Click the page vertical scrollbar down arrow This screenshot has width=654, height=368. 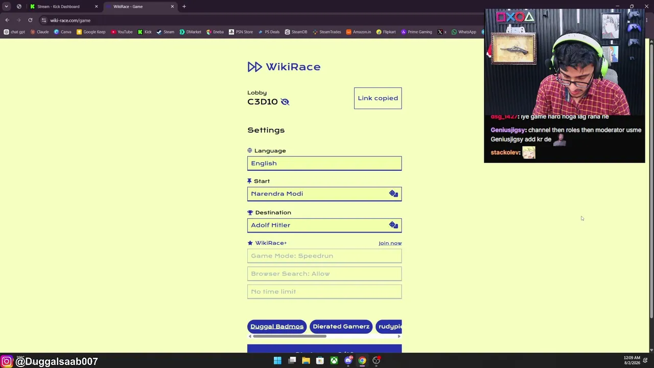651,350
